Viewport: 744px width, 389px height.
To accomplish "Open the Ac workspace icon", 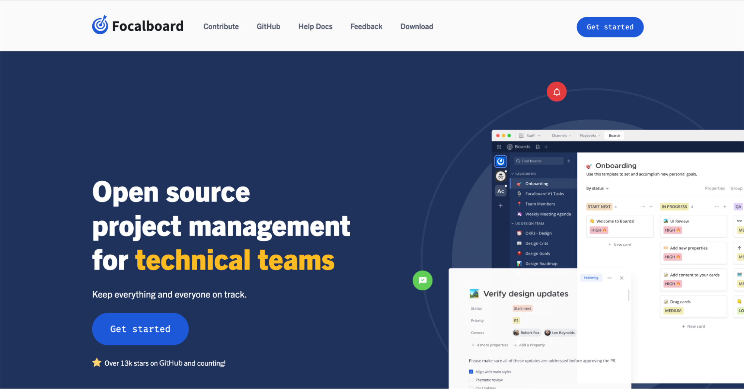I will click(x=501, y=191).
